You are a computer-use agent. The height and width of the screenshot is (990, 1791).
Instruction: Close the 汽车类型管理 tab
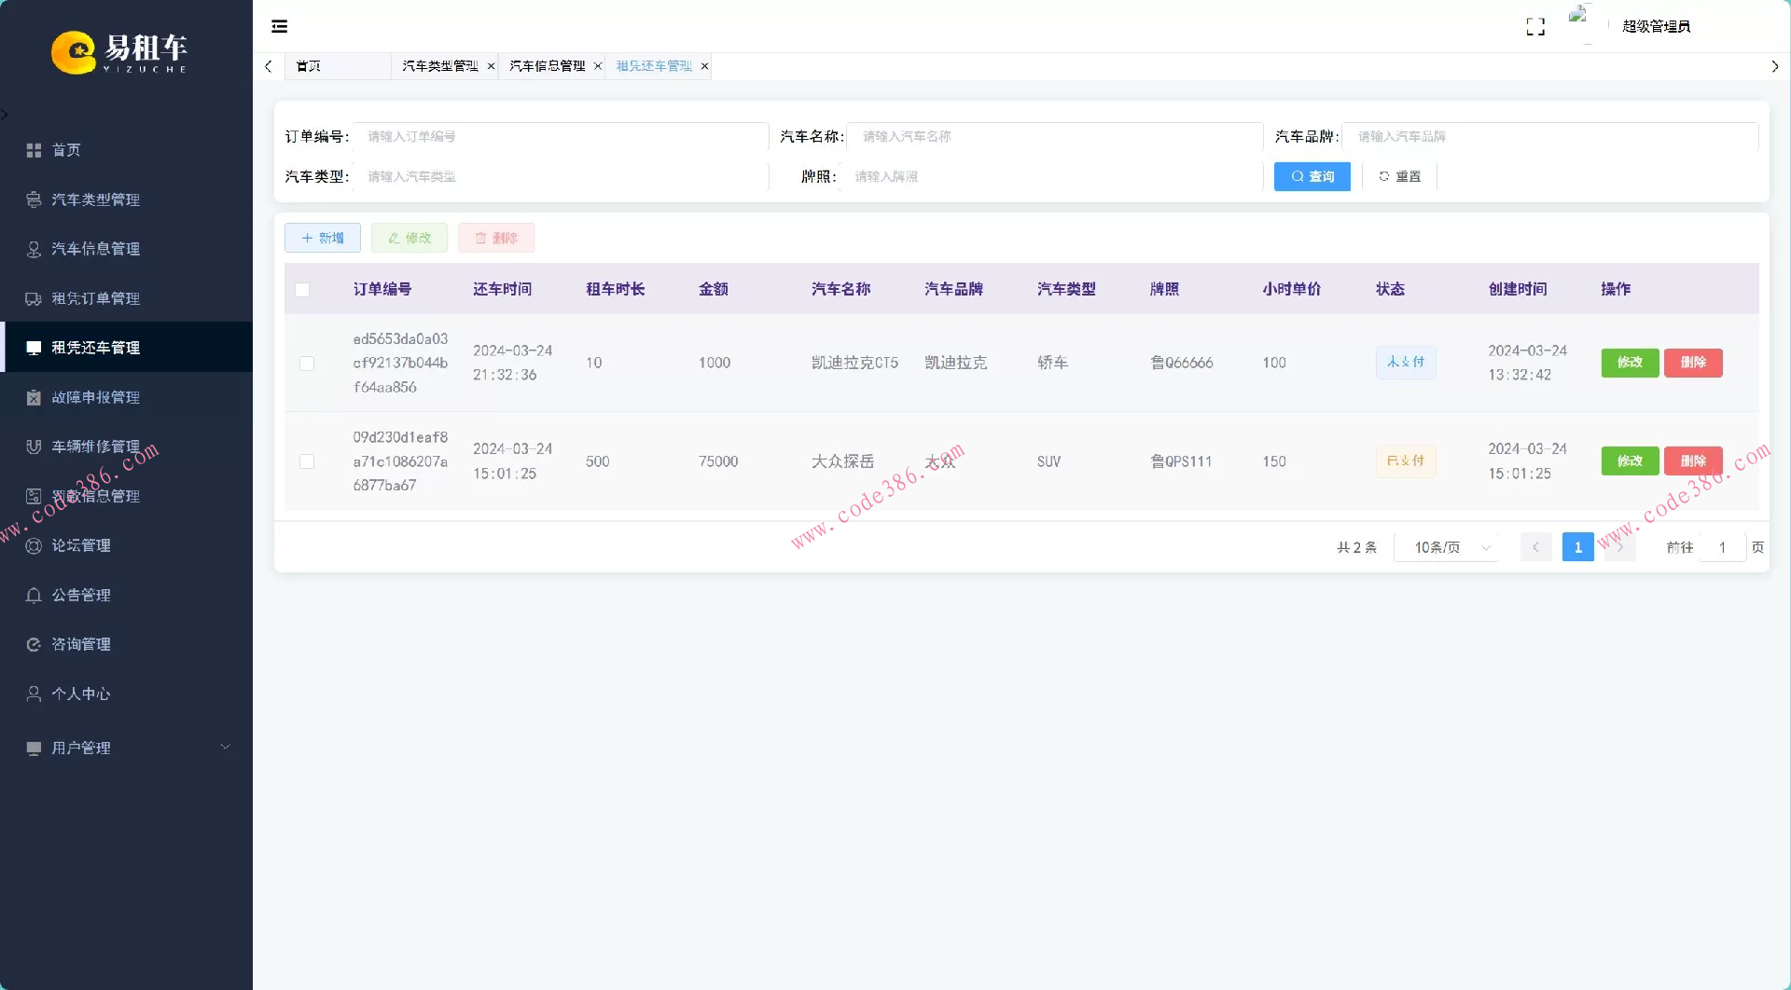[491, 66]
